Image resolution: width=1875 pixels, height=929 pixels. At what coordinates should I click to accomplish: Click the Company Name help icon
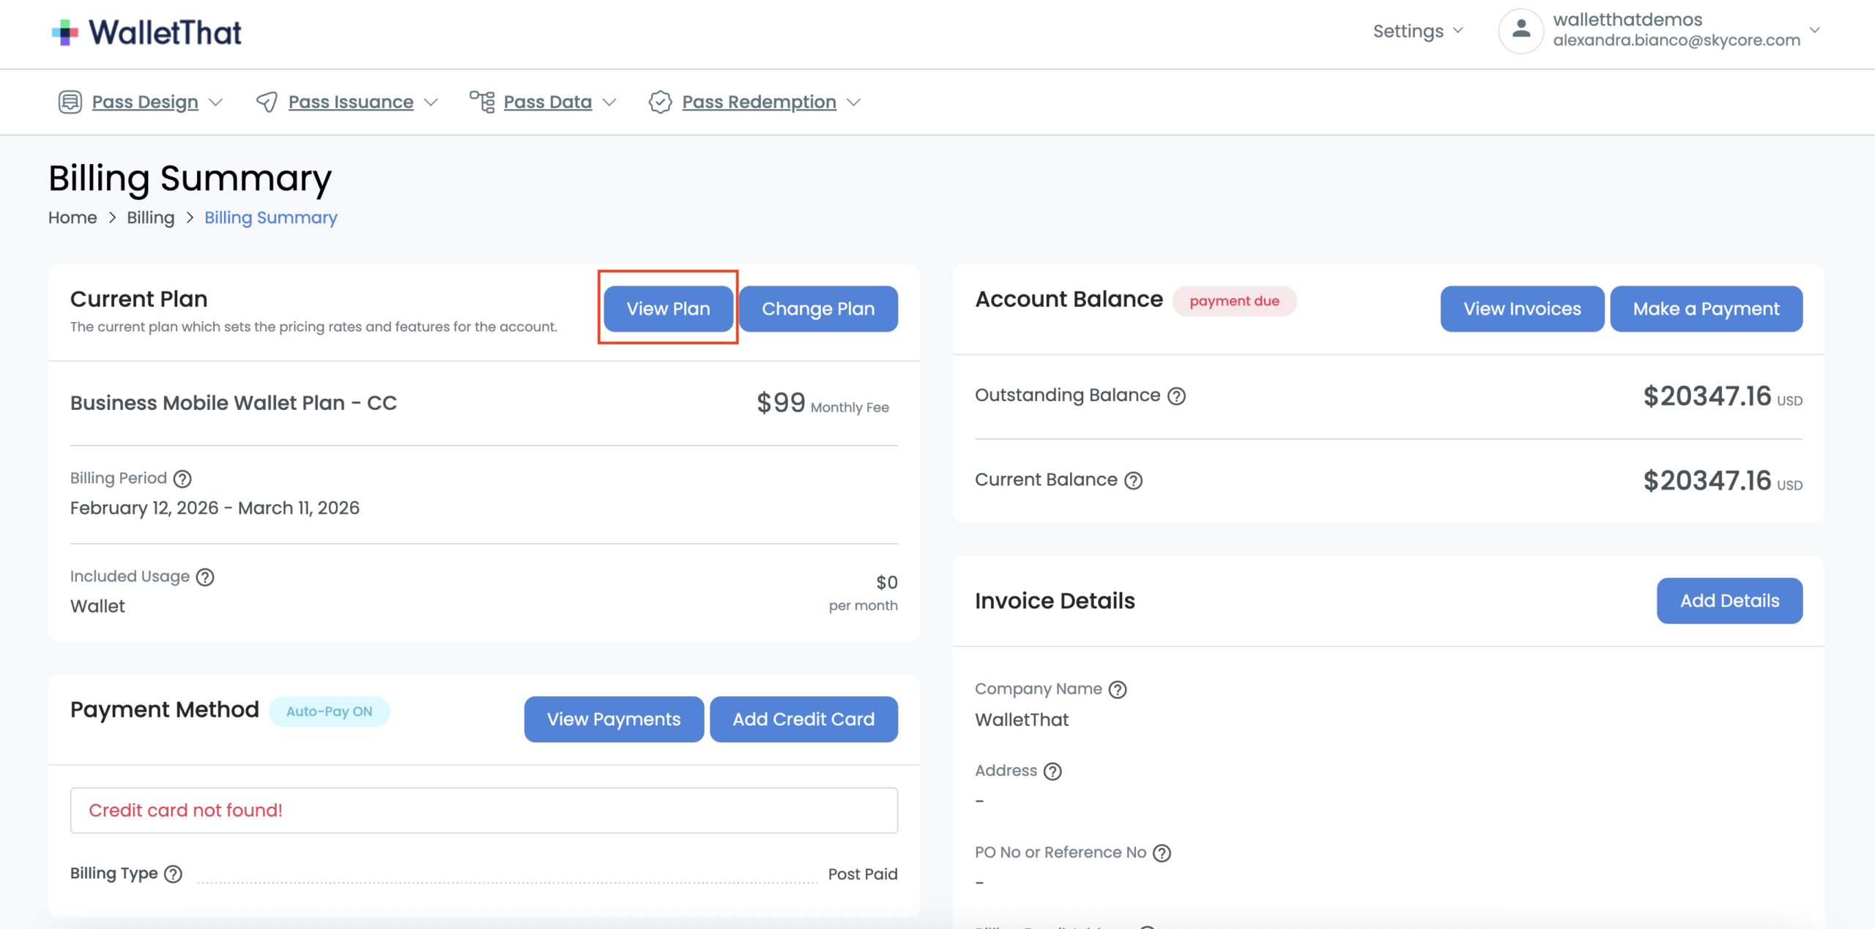click(x=1117, y=690)
